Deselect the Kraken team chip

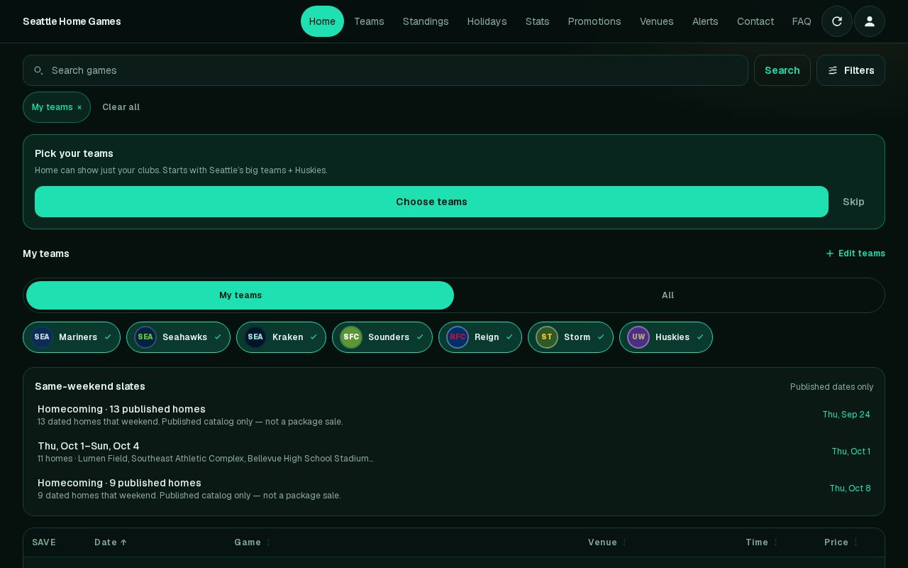tap(281, 337)
